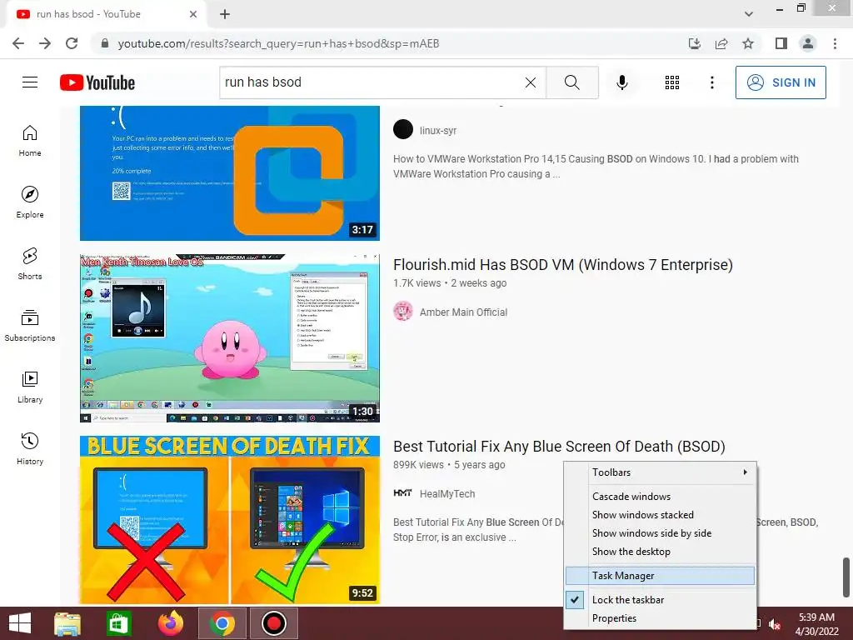The width and height of the screenshot is (853, 640).
Task: Visit the HealMyTech channel
Action: point(447,493)
